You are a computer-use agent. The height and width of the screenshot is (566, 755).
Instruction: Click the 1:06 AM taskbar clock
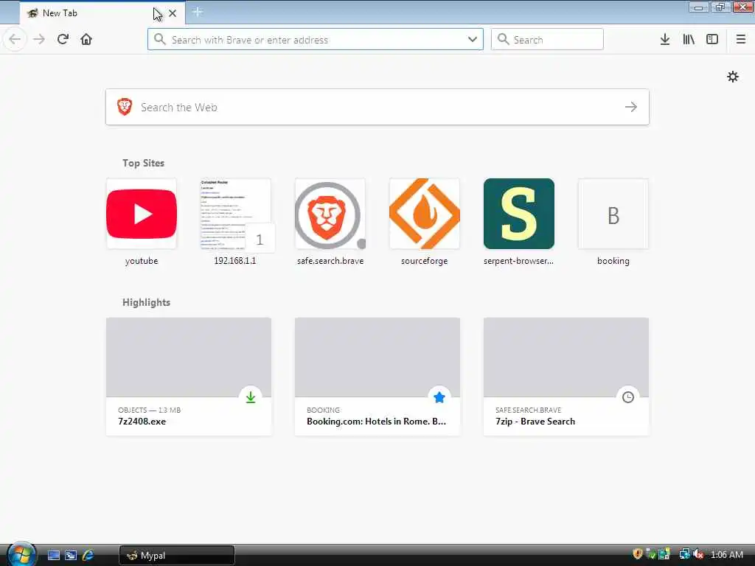point(726,555)
